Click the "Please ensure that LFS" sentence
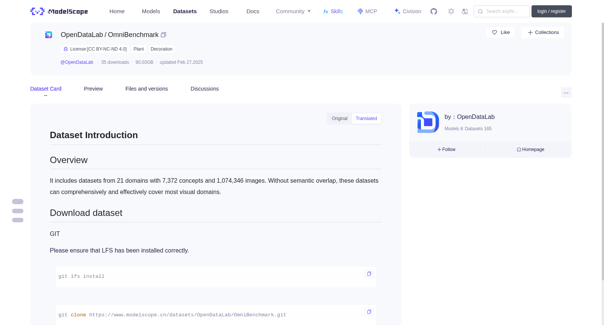 [x=119, y=251]
